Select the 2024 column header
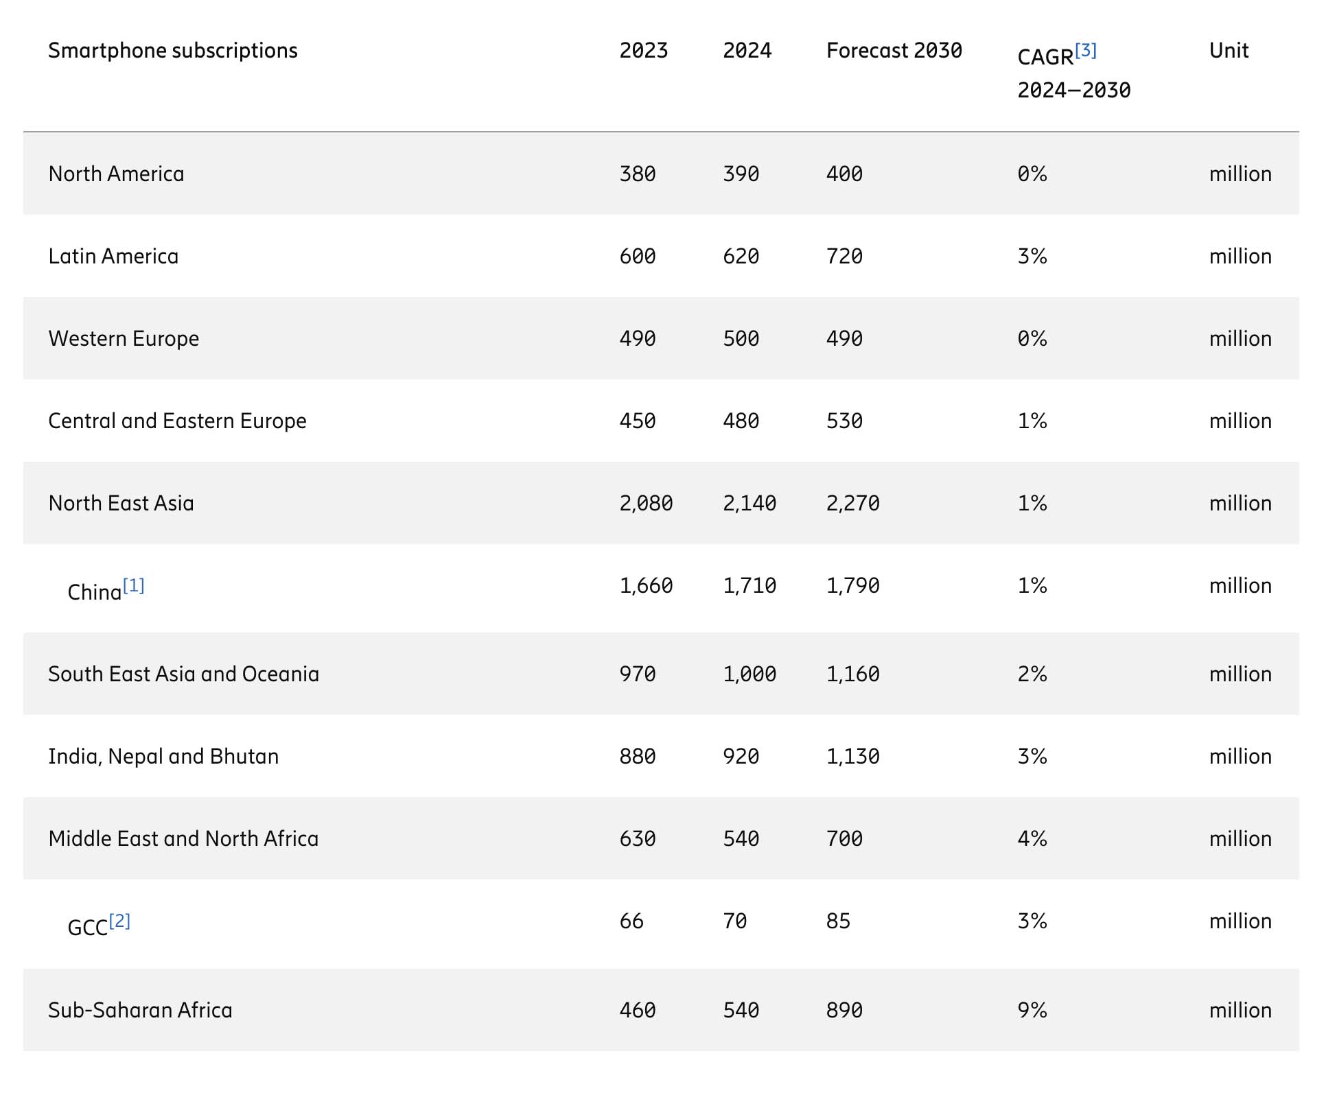The height and width of the screenshot is (1095, 1337). (x=747, y=50)
